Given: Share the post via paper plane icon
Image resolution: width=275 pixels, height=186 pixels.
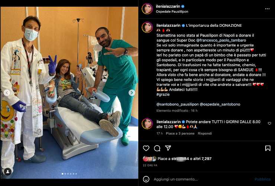Looking at the screenshot, I should click(168, 148).
